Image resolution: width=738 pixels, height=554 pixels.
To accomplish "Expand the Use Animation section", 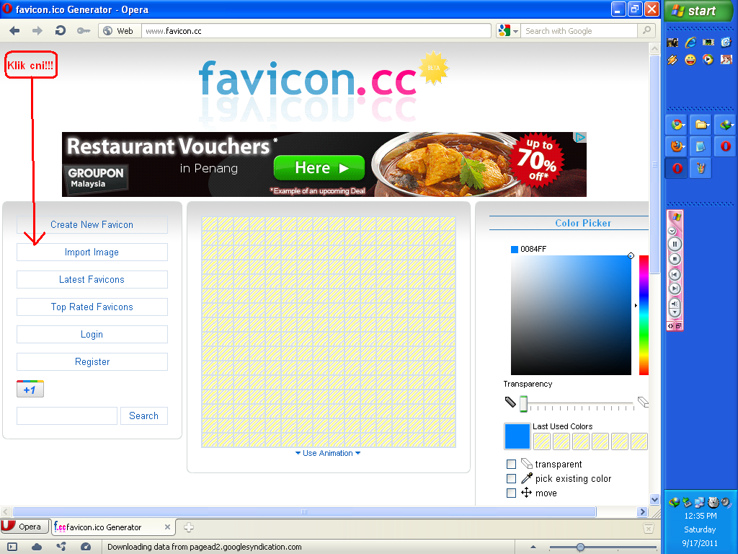I will coord(328,453).
